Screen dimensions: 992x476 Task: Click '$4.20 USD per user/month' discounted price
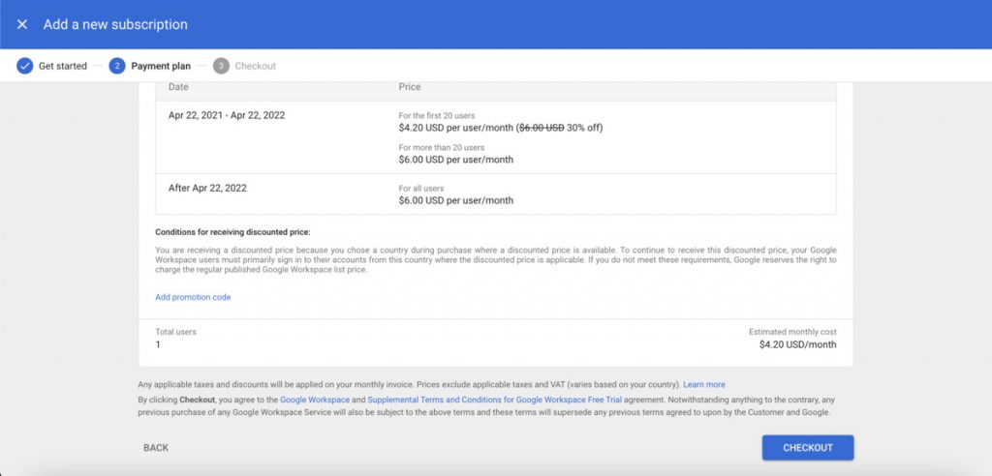click(x=456, y=128)
